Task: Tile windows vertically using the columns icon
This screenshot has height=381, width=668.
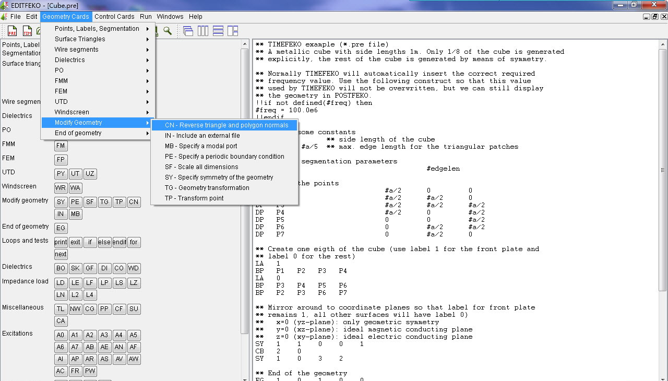Action: click(202, 31)
